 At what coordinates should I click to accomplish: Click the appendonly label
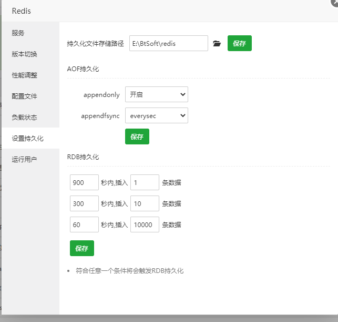[101, 95]
